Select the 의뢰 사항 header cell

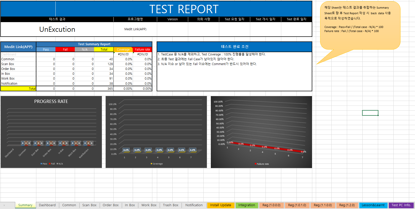(x=204, y=19)
